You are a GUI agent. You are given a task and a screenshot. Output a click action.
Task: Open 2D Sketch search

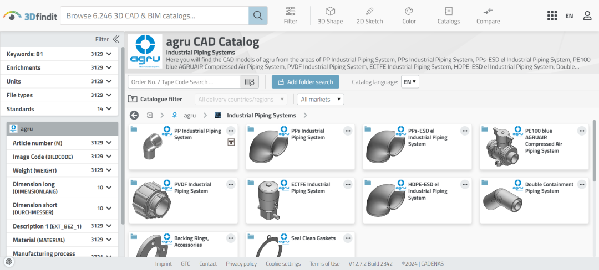369,15
